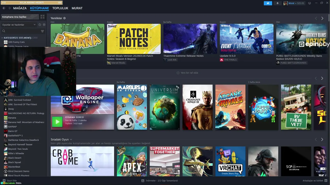Viewport: 330px width, 185px height.
Task: Collapse the KATEGORİZE EDİLMEMİŞ category
Action: 2,38
